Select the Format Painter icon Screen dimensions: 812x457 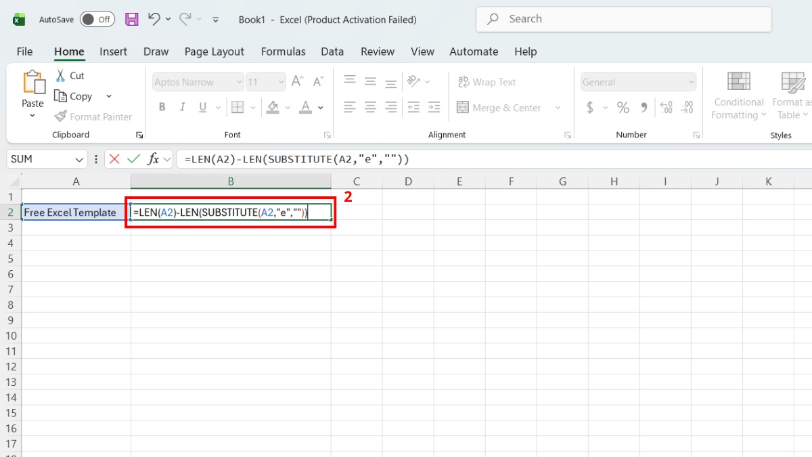tap(61, 116)
